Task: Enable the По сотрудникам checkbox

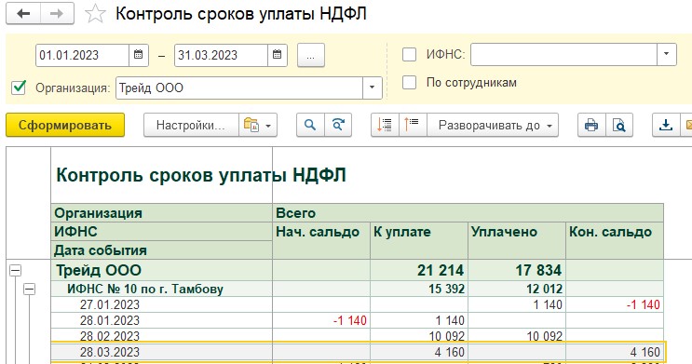Action: (409, 83)
